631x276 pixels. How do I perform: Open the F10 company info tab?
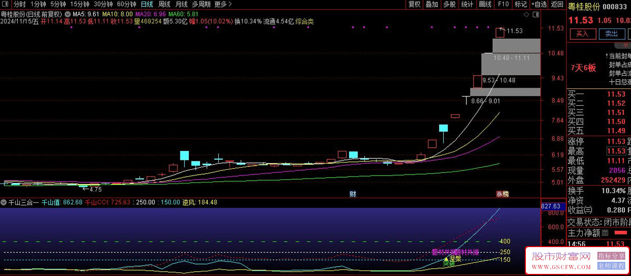tap(503, 4)
